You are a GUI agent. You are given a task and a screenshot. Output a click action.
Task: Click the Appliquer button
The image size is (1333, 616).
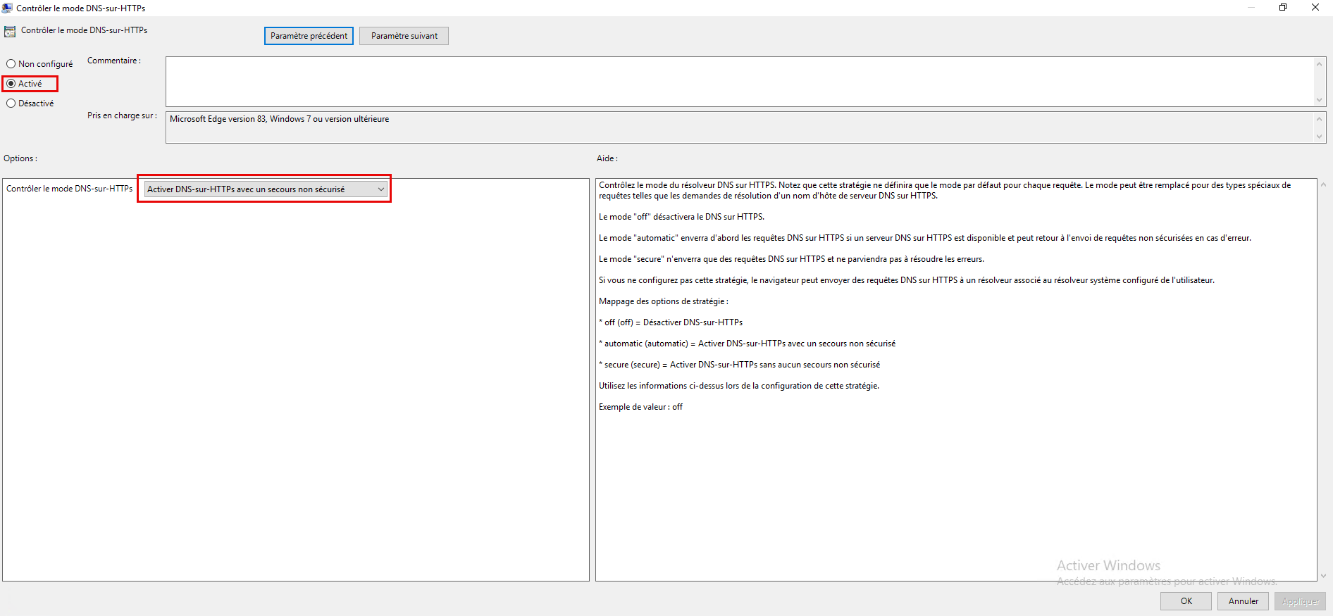[x=1300, y=601]
